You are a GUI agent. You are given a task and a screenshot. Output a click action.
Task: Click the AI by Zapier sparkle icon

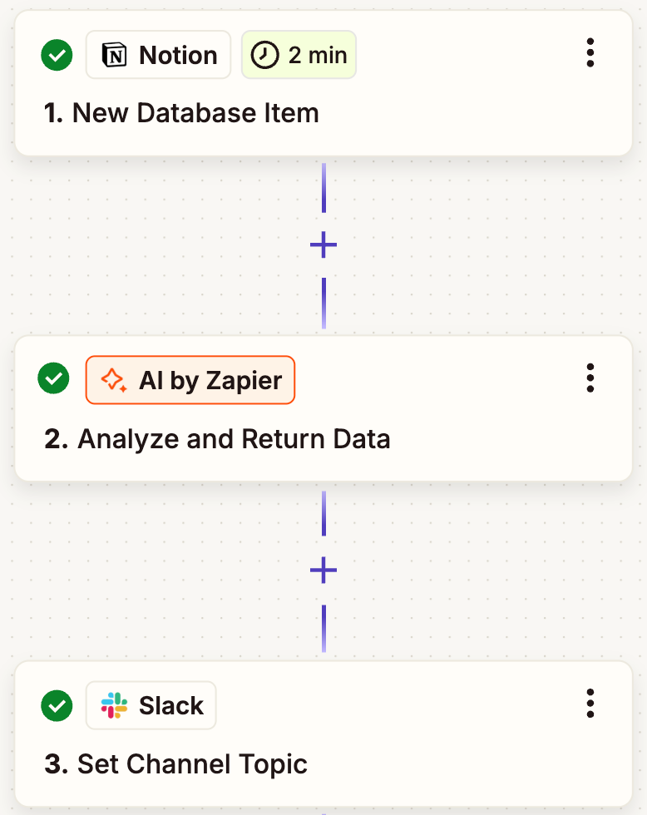114,381
